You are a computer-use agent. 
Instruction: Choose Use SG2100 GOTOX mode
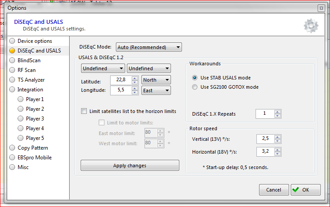click(195, 87)
